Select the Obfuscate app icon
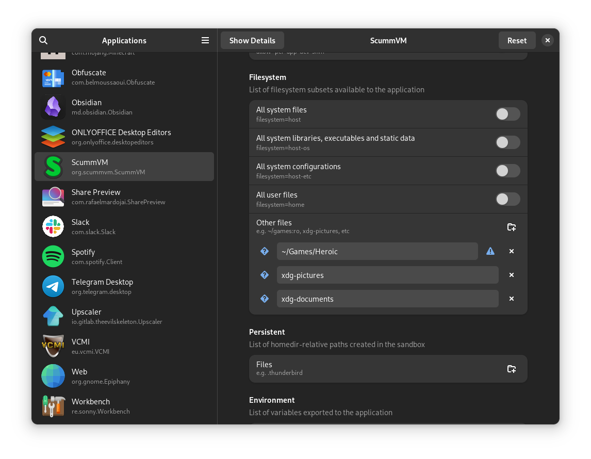 [x=53, y=77]
